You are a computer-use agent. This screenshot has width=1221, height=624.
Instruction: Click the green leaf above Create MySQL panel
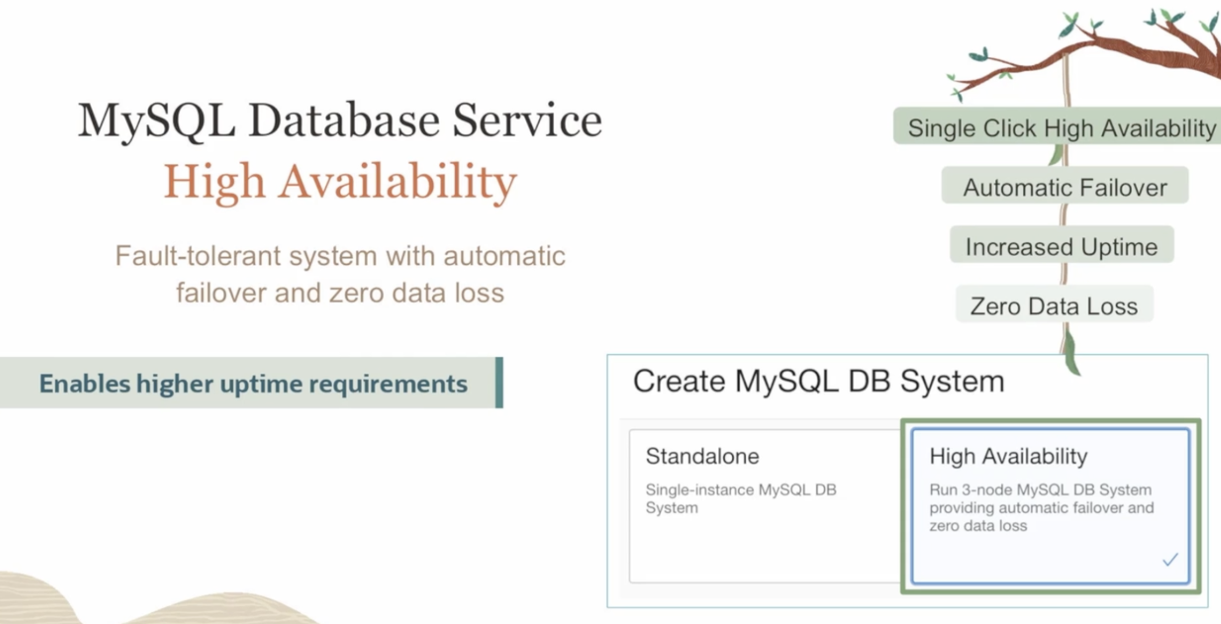(1071, 353)
